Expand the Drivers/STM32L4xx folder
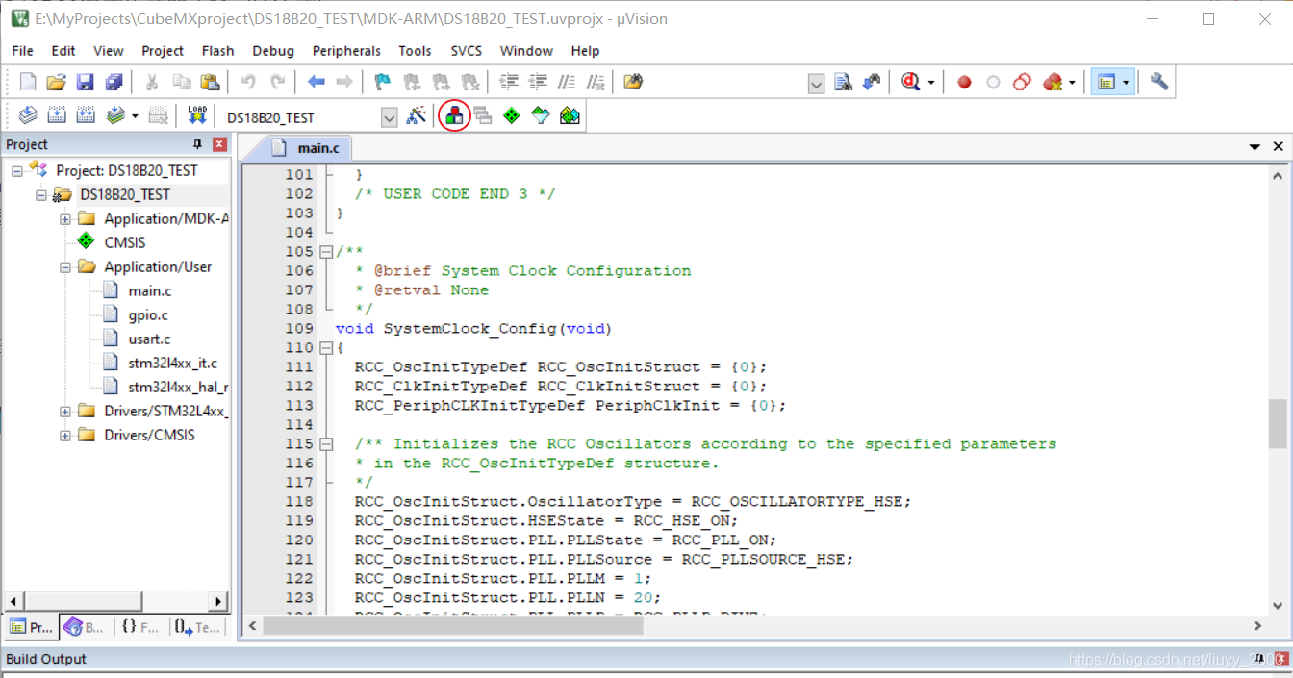The height and width of the screenshot is (678, 1293). pos(64,411)
